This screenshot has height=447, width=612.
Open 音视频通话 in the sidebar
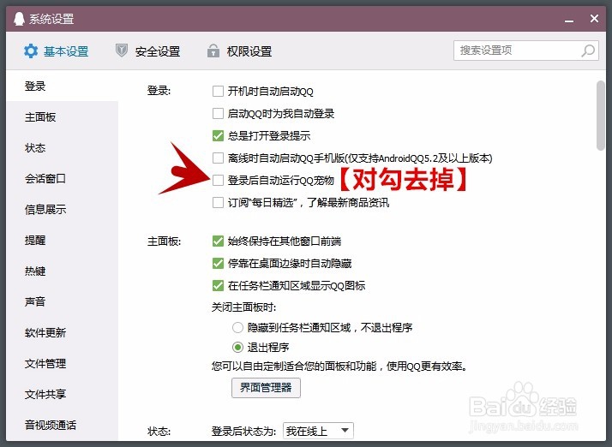(62, 425)
